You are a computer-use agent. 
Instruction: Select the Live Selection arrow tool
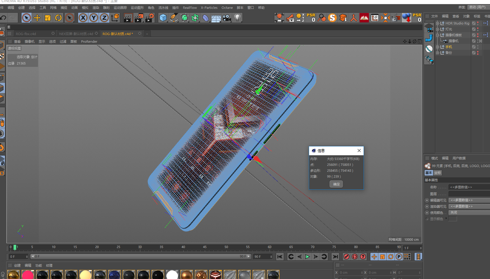[26, 18]
